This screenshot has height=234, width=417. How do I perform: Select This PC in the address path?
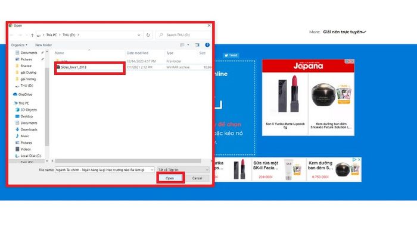pyautogui.click(x=52, y=35)
